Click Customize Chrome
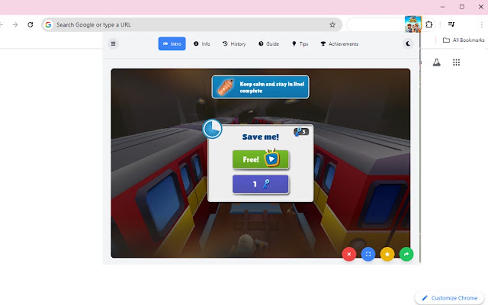Viewport: 488px width, 305px height. (x=449, y=298)
